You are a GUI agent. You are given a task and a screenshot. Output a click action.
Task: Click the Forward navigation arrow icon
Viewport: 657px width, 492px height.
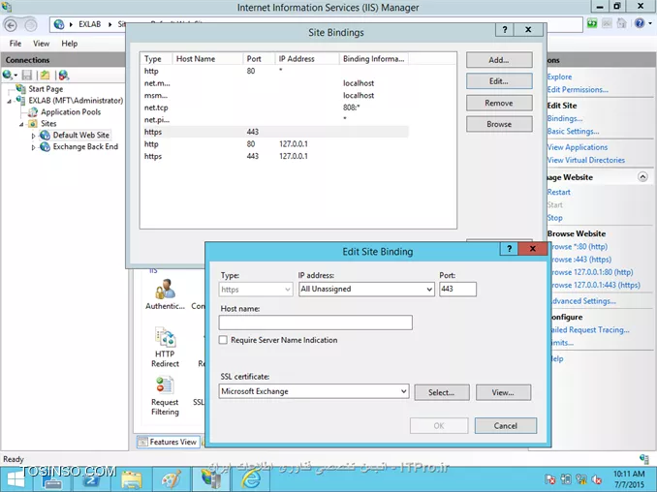(x=31, y=25)
